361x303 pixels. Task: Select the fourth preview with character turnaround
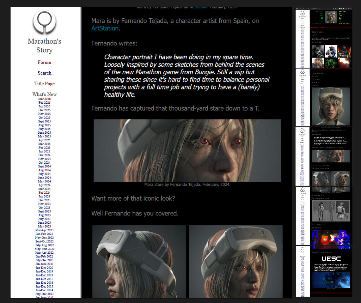coord(324,216)
